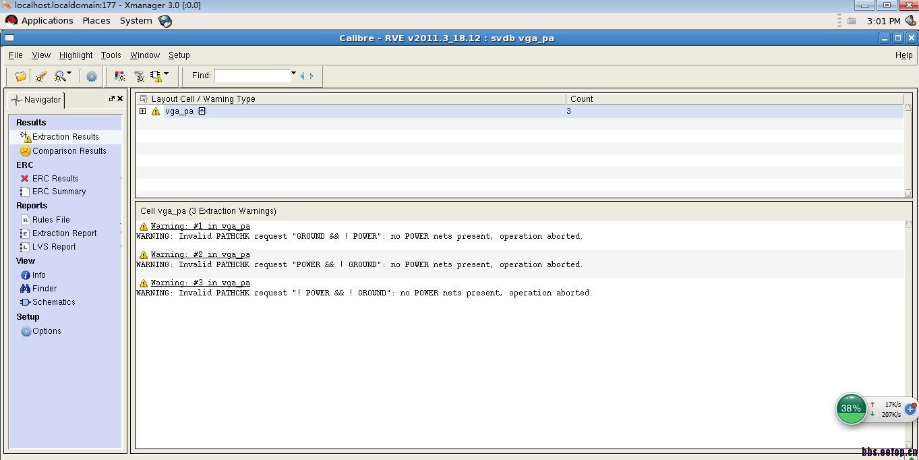Open the Warning #3 in vga_pa link

tap(200, 283)
